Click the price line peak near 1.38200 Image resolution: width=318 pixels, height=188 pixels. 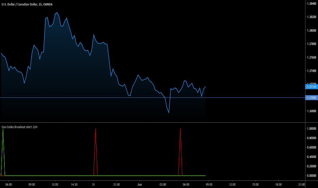click(x=57, y=13)
